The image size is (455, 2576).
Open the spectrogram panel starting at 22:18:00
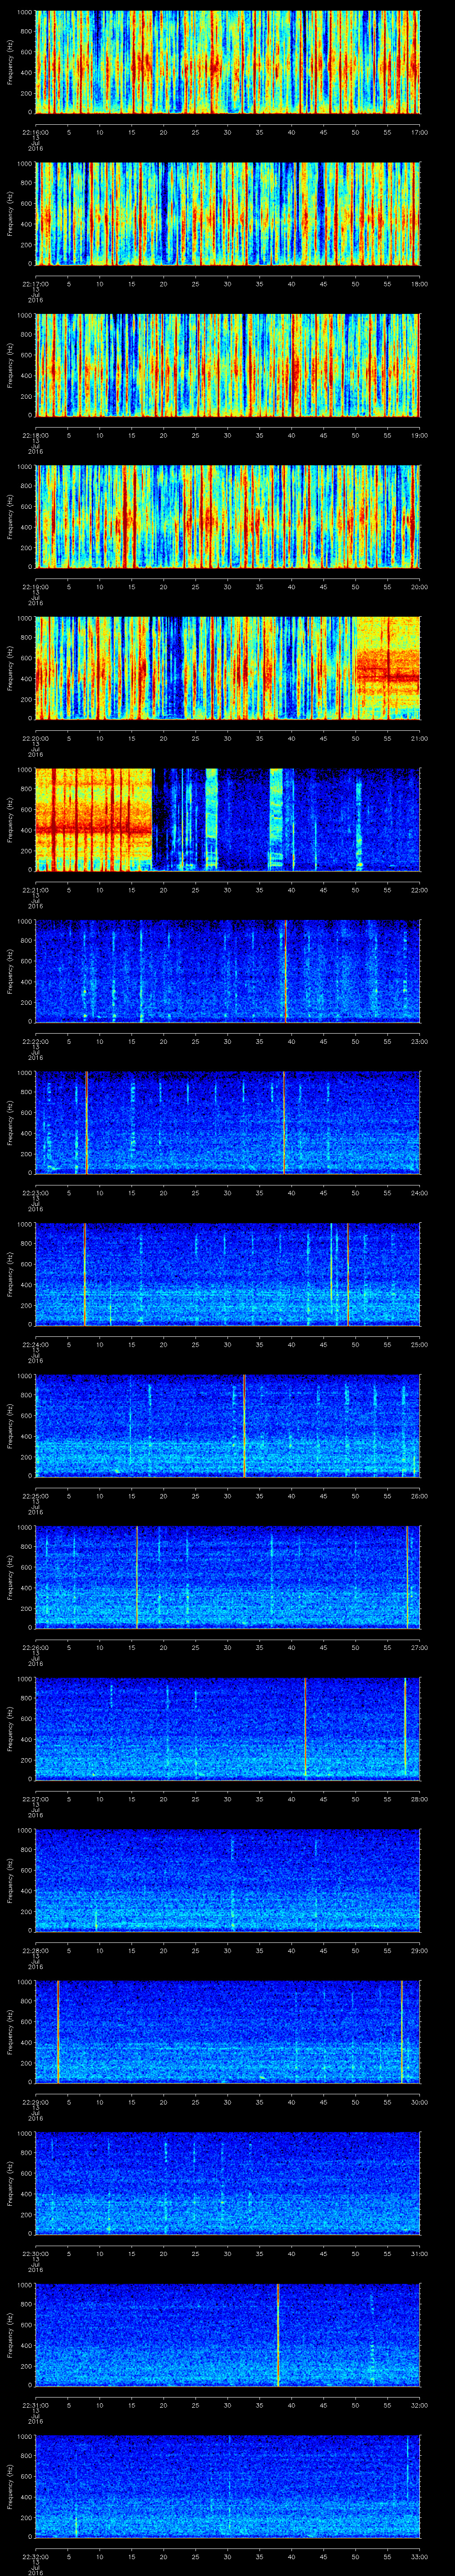click(x=228, y=365)
